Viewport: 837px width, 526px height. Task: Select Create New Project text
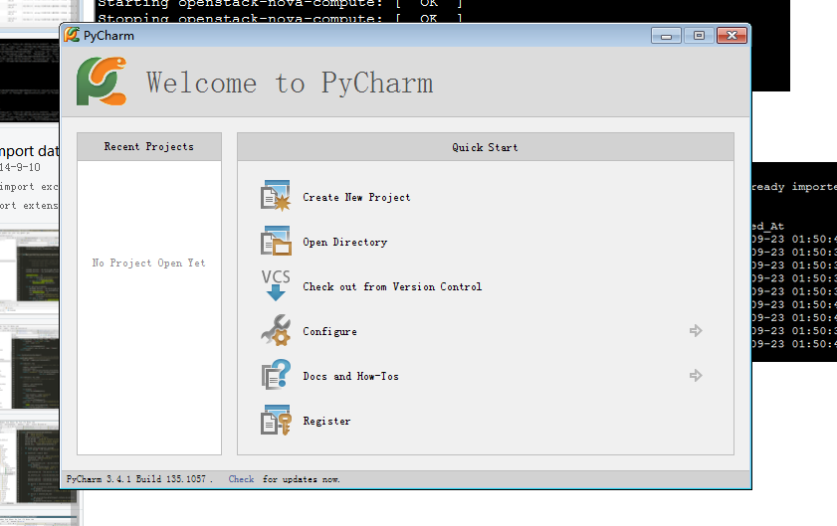point(356,198)
